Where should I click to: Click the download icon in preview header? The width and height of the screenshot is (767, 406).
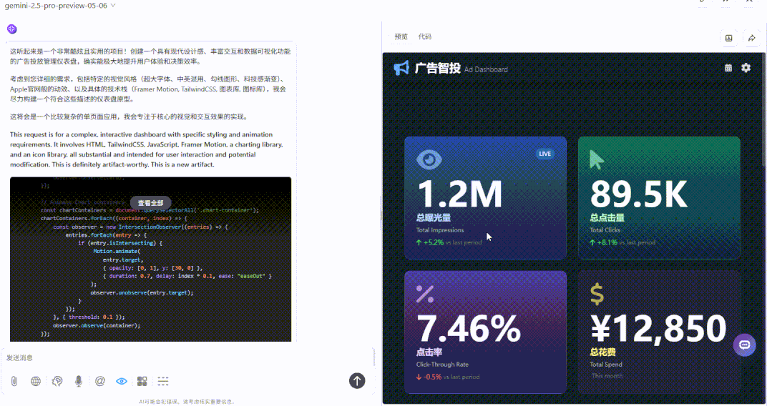coord(729,38)
